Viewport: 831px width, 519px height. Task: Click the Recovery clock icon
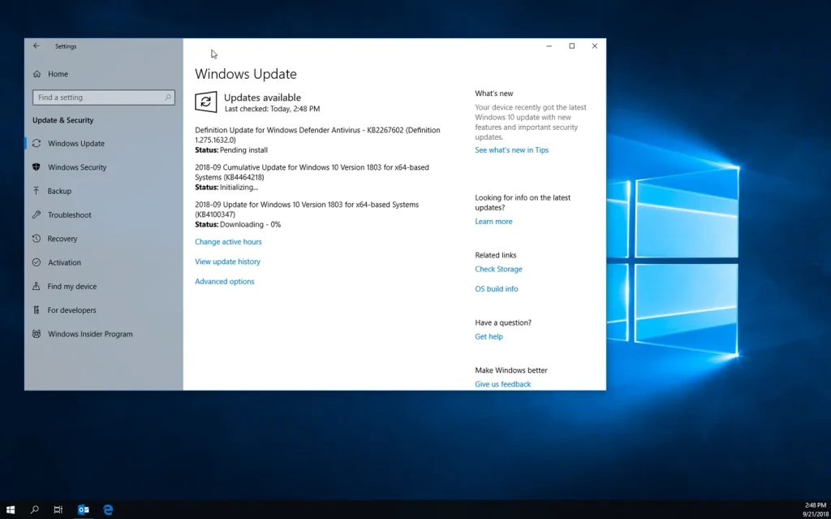(37, 239)
